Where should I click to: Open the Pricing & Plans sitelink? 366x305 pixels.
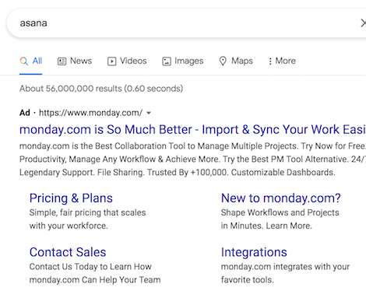pos(71,198)
